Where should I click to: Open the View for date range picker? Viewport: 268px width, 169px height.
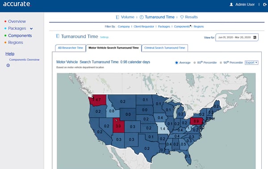[x=237, y=37]
